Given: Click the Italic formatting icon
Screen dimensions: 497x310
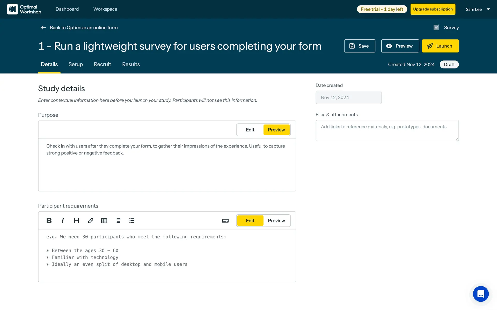Looking at the screenshot, I should pyautogui.click(x=63, y=221).
